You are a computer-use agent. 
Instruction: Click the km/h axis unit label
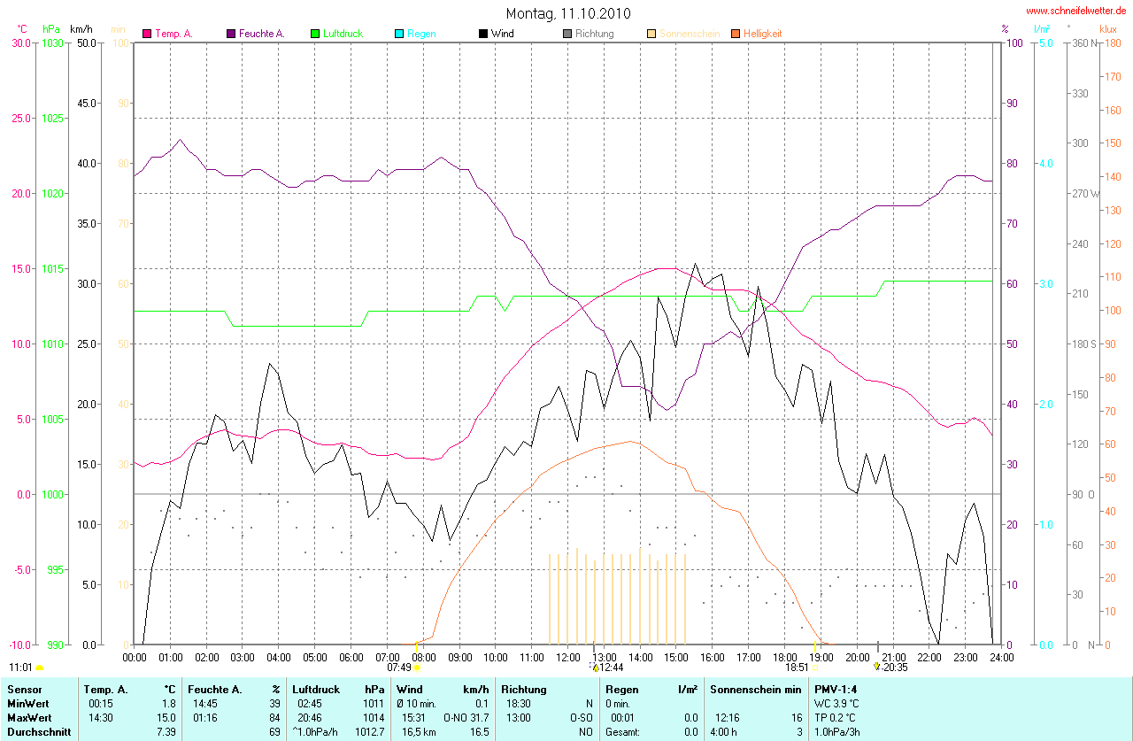(81, 29)
